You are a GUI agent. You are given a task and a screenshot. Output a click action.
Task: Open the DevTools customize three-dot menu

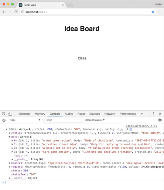[x=154, y=114]
